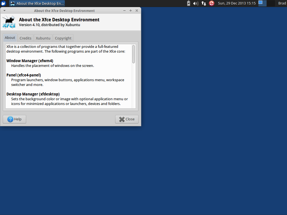Click the clock showing Sun, 29 Dec 2013
The image size is (287, 215).
point(237,3)
